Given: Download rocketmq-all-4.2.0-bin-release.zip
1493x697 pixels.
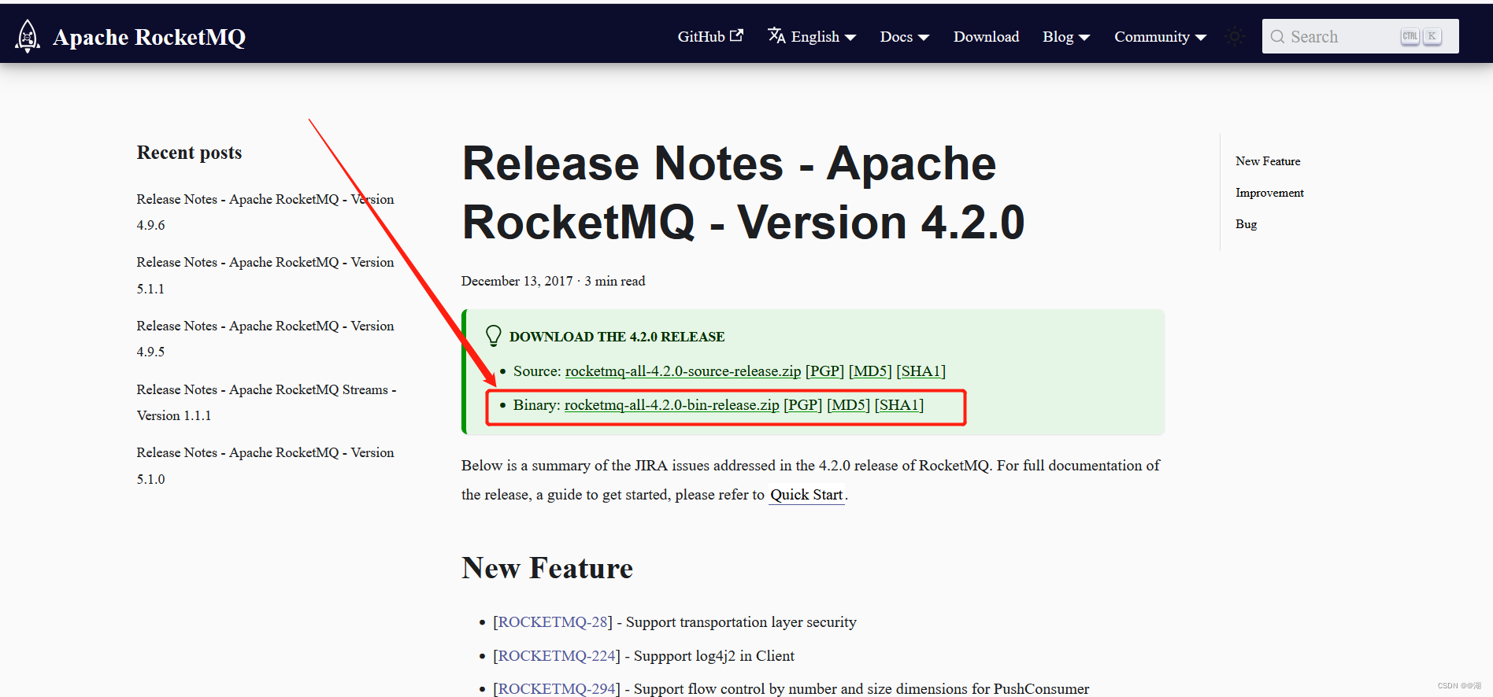Looking at the screenshot, I should click(672, 405).
